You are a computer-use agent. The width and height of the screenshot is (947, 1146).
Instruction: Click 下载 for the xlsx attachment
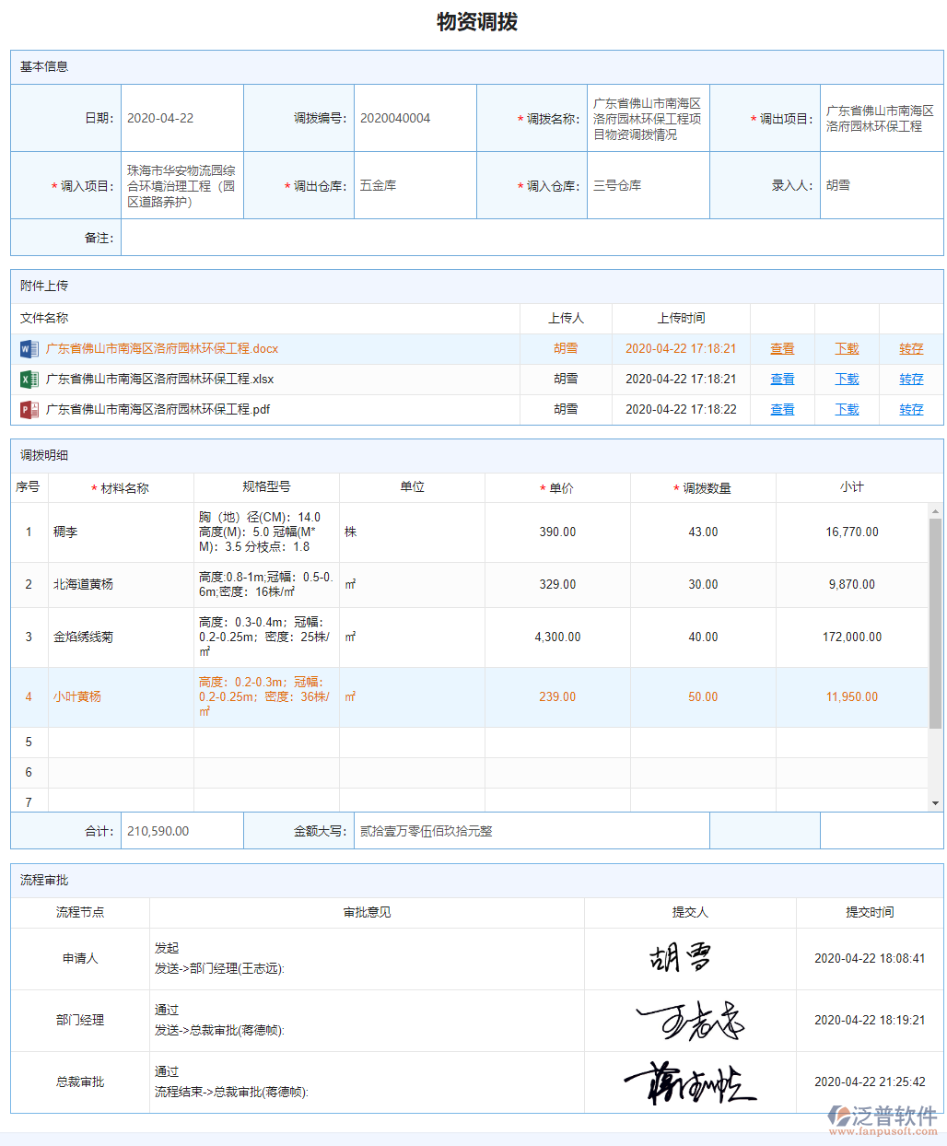(846, 379)
